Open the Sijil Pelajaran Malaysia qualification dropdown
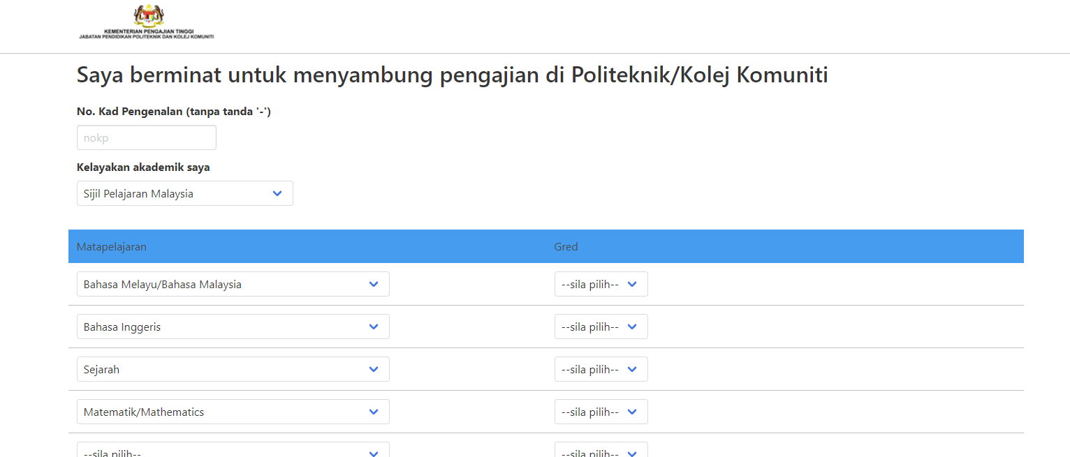 [x=184, y=193]
